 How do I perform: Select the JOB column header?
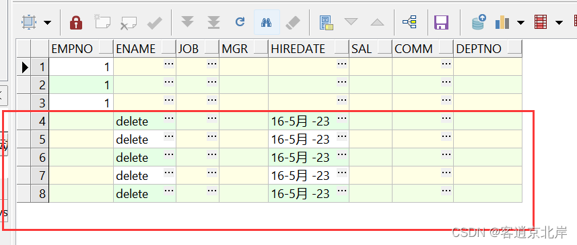click(198, 48)
